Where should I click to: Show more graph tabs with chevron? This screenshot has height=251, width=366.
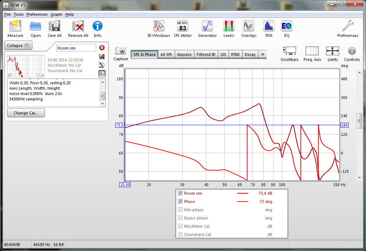click(263, 55)
